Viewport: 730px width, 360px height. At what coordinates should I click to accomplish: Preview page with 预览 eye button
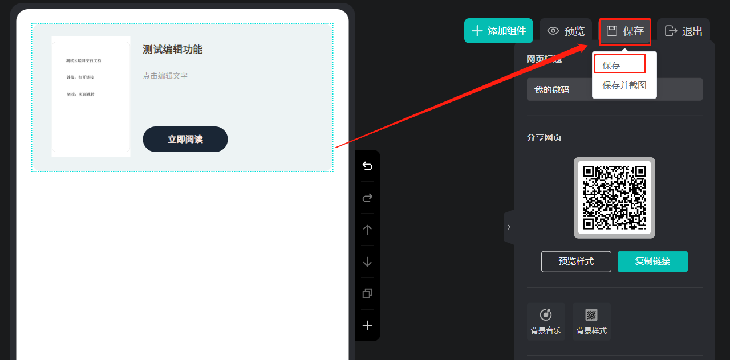566,31
